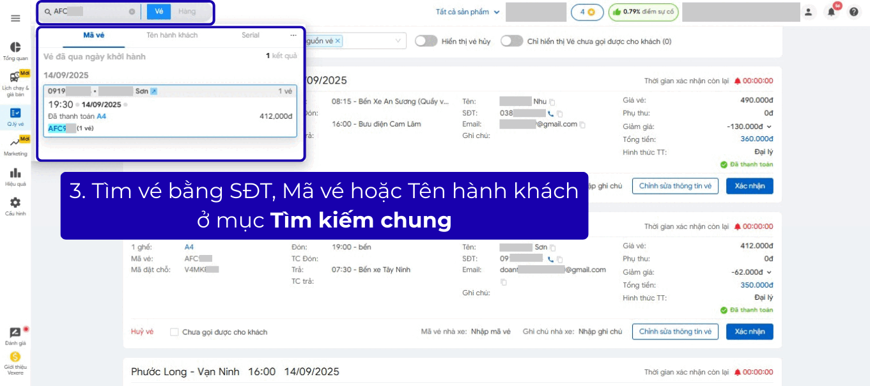Click the user account icon
The height and width of the screenshot is (386, 870).
[809, 12]
